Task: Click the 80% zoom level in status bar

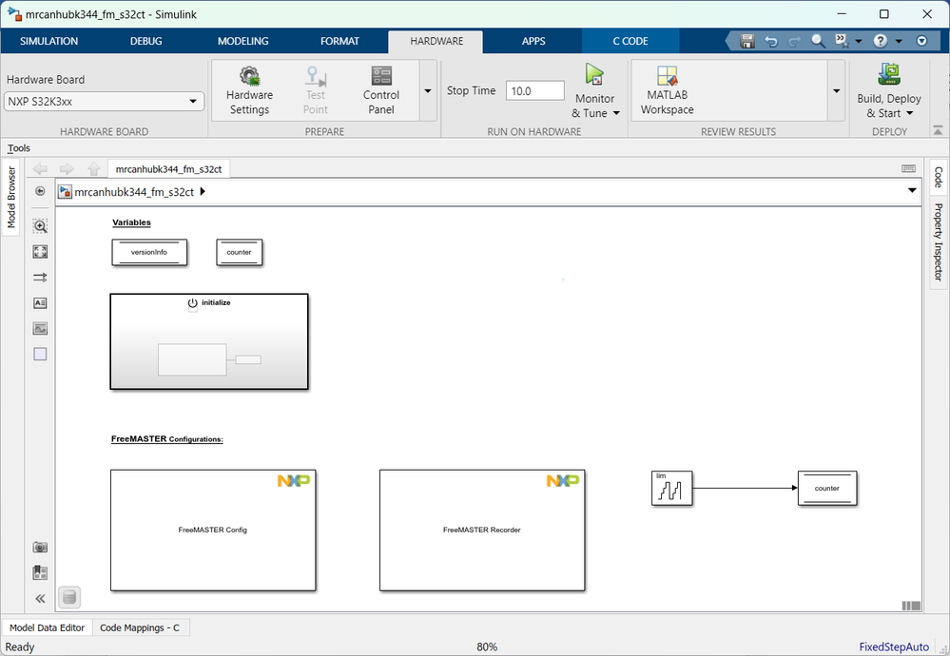Action: pyautogui.click(x=487, y=646)
